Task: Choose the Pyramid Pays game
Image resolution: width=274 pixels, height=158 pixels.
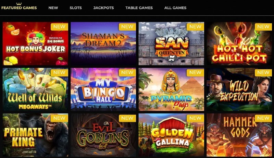Action: [171, 89]
